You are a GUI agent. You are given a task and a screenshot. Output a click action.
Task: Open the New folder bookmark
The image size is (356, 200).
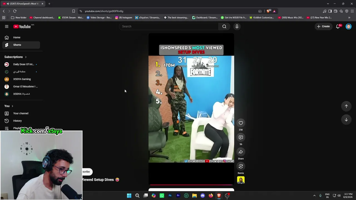(19, 17)
